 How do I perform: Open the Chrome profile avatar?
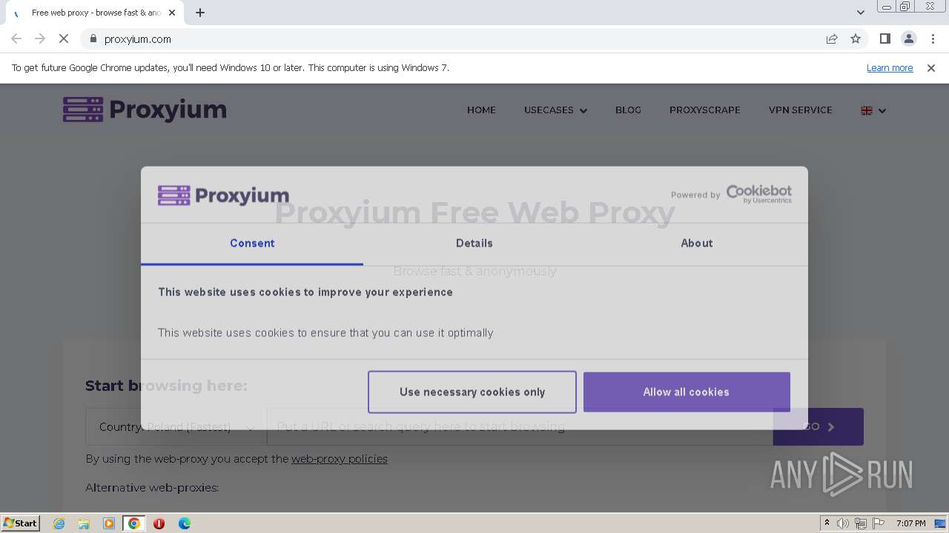click(908, 38)
